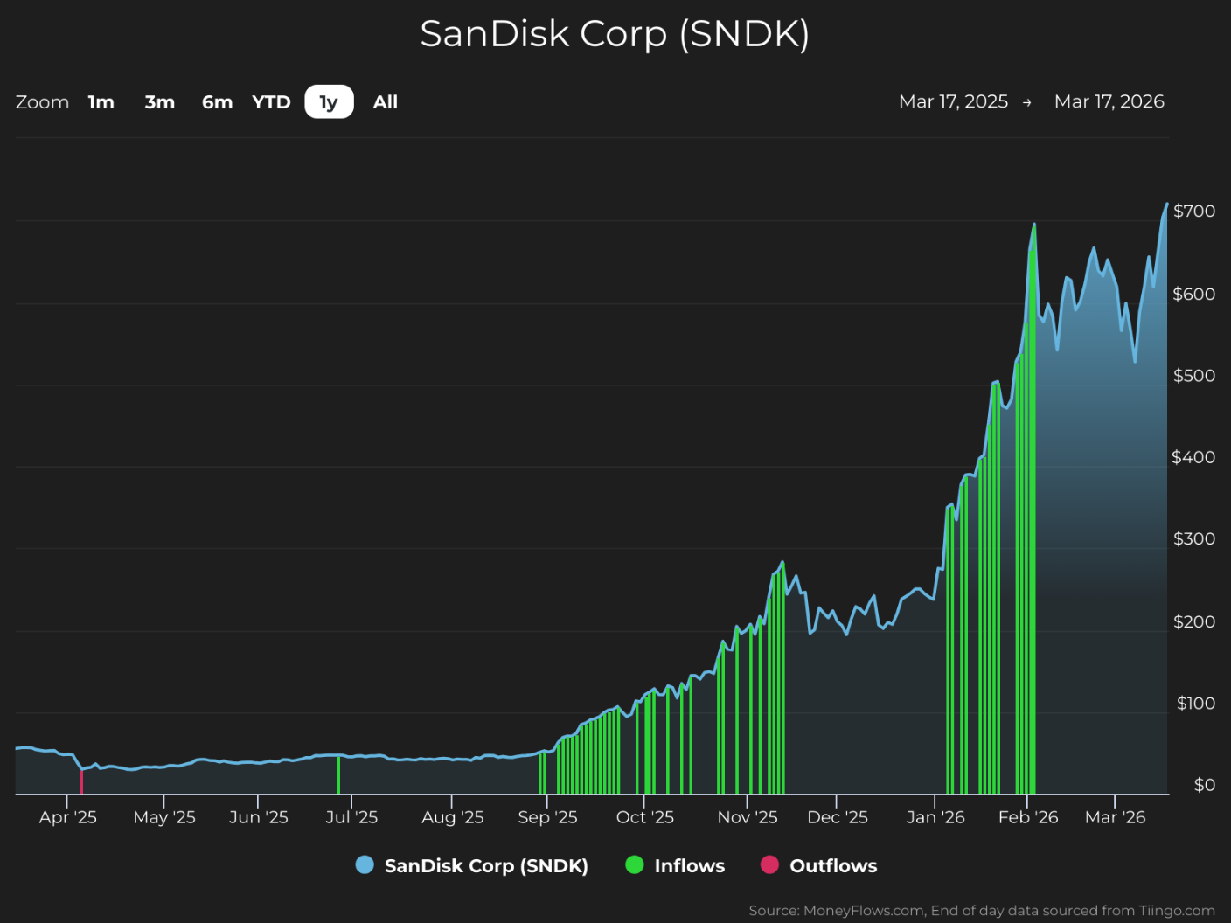Toggle the Inflows series in legend
Image resolution: width=1231 pixels, height=923 pixels.
[676, 865]
